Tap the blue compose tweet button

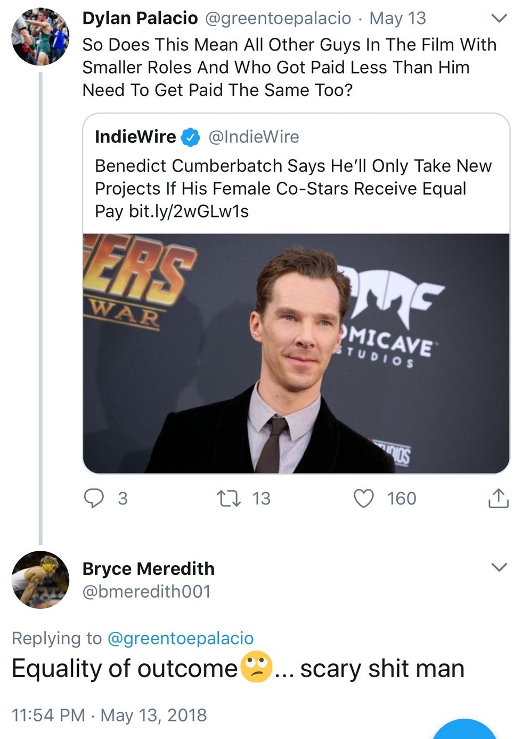(x=464, y=732)
